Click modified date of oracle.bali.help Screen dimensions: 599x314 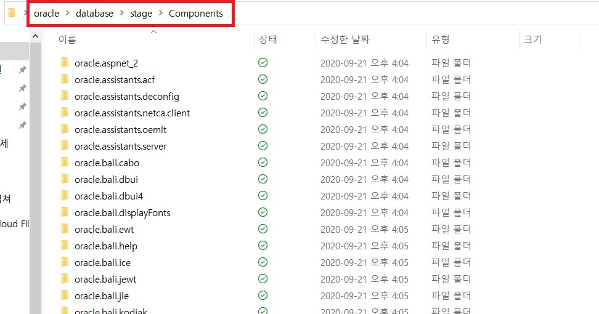click(364, 246)
